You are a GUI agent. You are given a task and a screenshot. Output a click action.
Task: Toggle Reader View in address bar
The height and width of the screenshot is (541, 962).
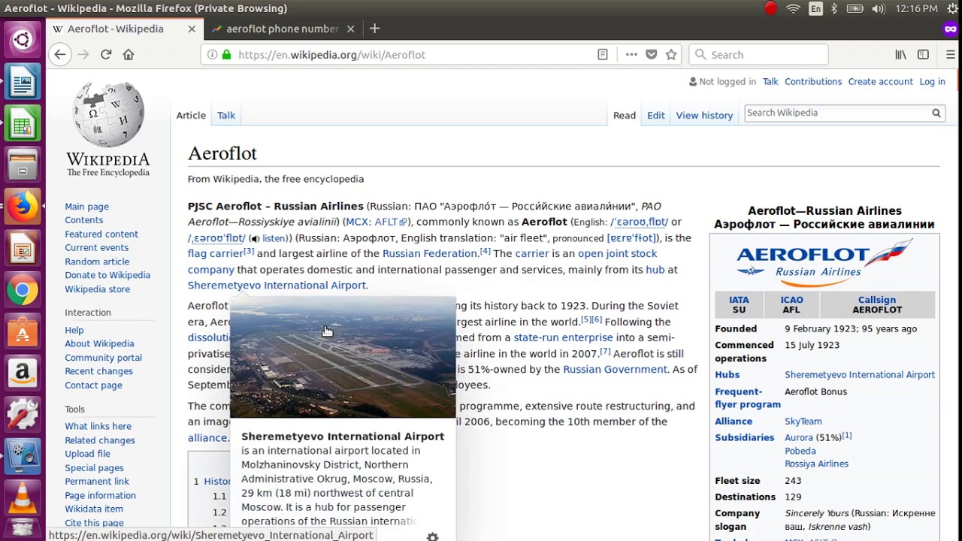pos(602,54)
